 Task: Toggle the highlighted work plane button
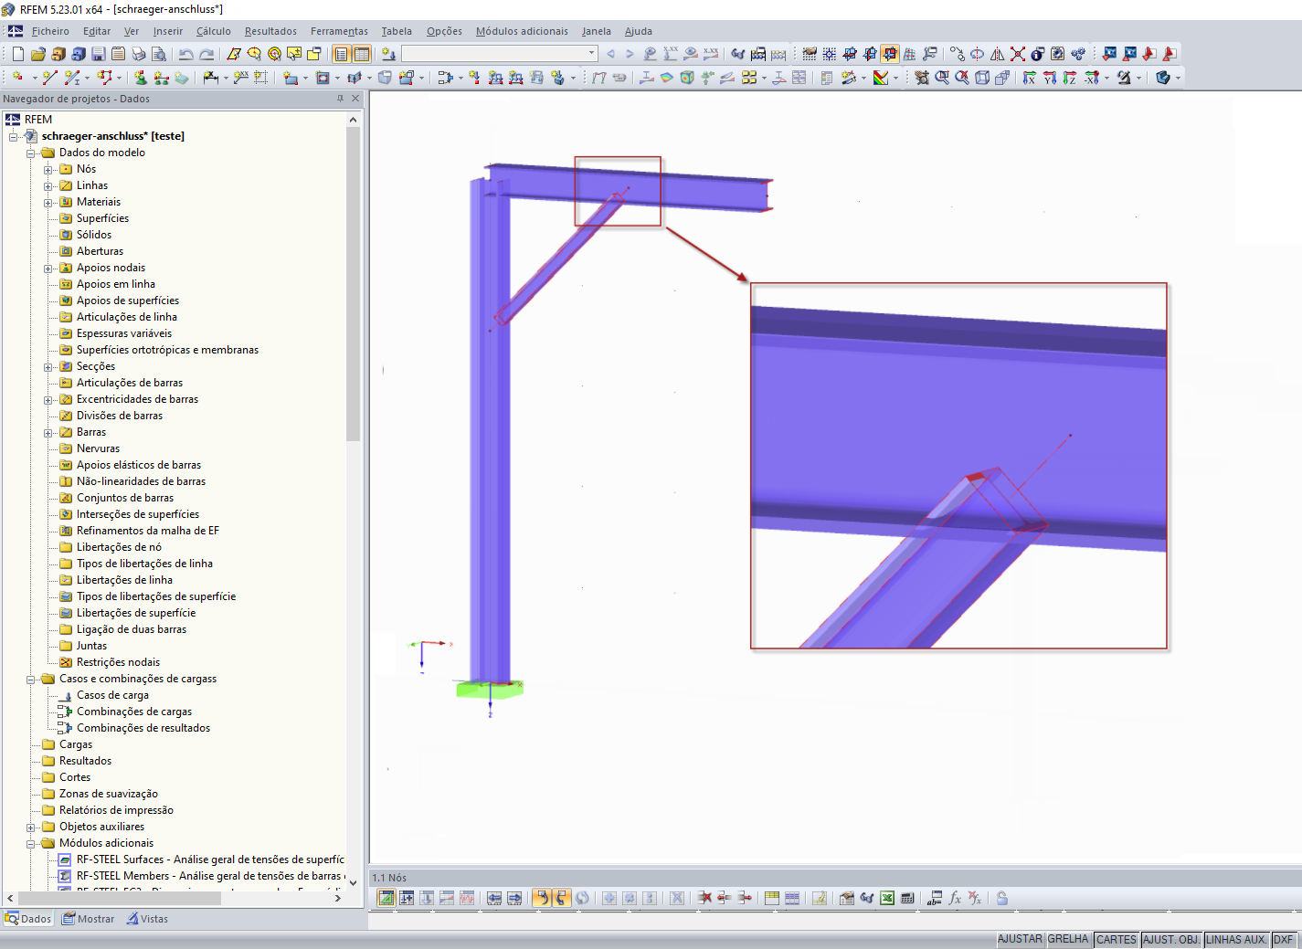(x=890, y=54)
